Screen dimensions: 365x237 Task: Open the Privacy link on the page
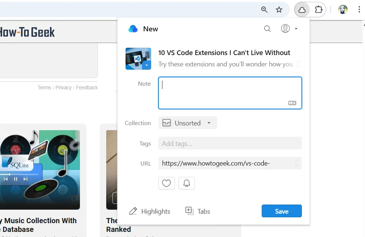64,88
